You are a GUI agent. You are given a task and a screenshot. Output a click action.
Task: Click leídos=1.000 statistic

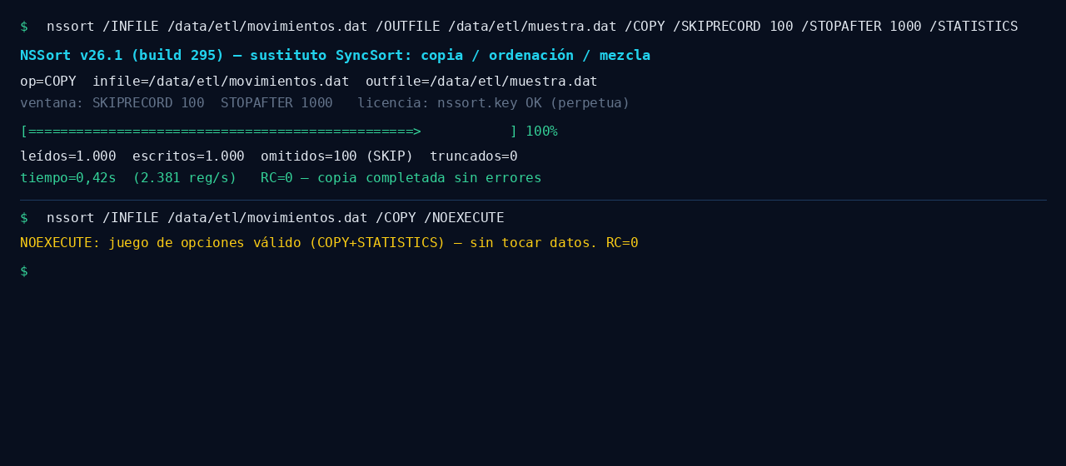click(68, 156)
